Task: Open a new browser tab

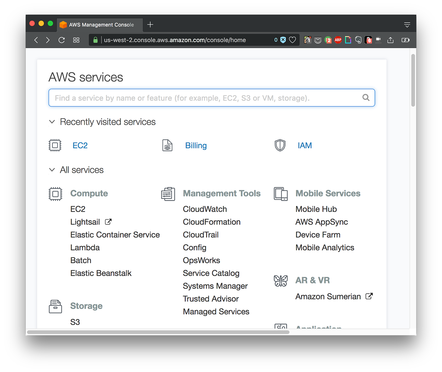Action: point(150,25)
